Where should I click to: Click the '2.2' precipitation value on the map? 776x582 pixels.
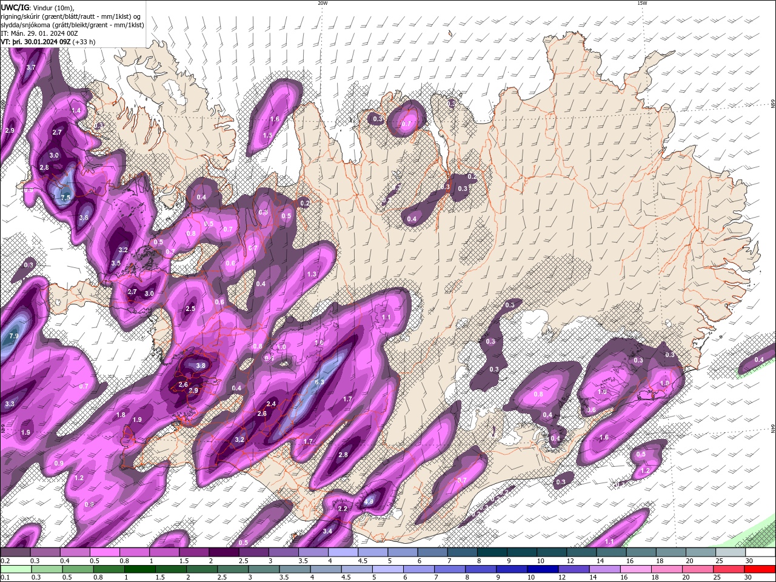(x=343, y=509)
